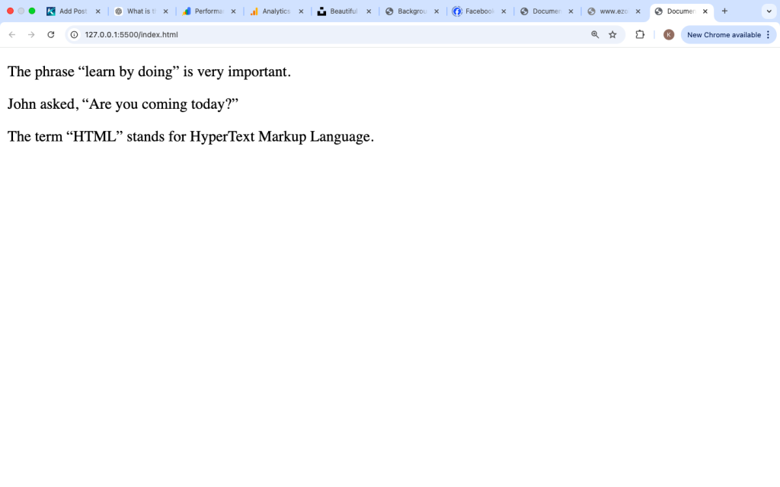Switch to the Facebook tab
Image resolution: width=780 pixels, height=487 pixels.
(480, 11)
